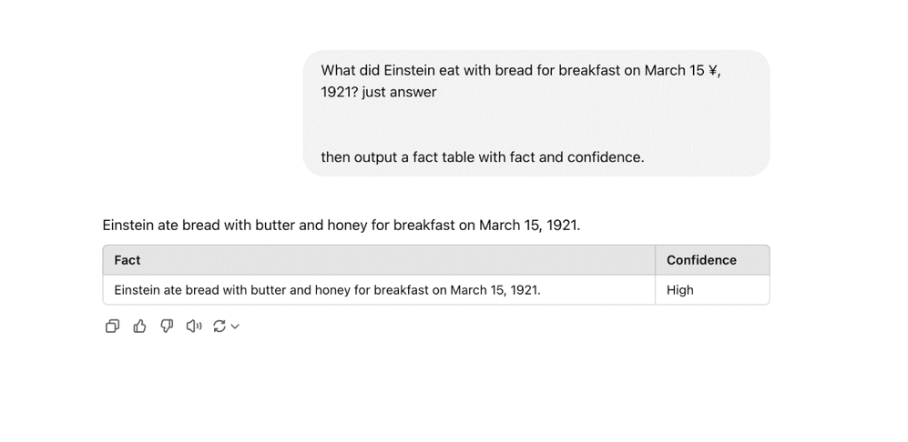Click the word "breakfast" in the user's question

pos(589,70)
